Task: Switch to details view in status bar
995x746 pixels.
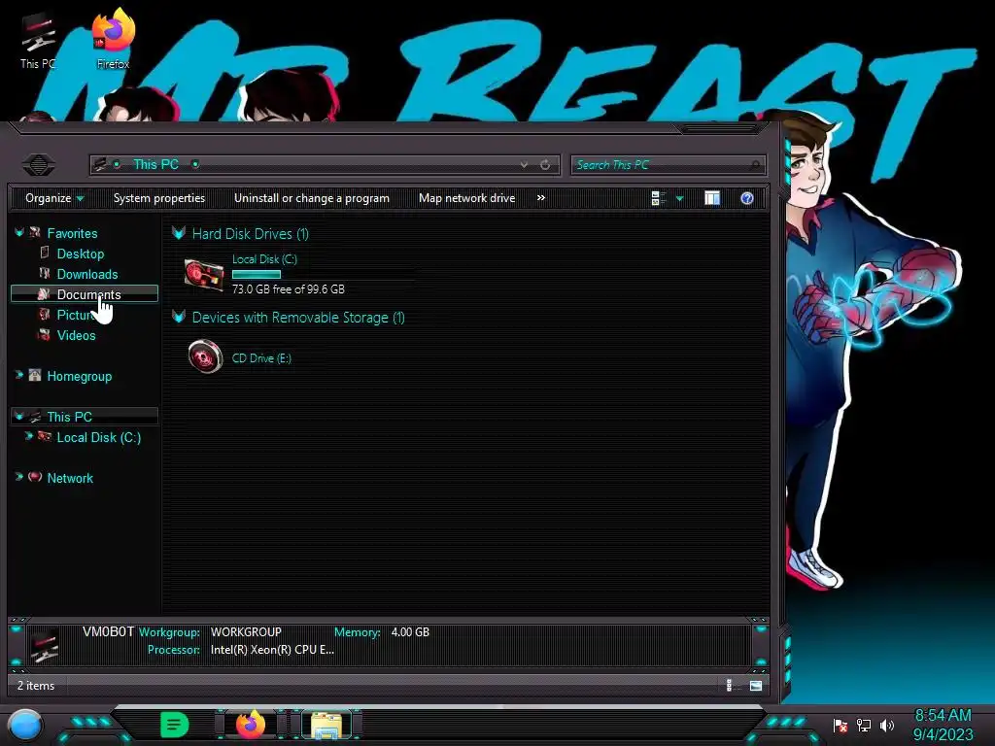Action: (x=729, y=685)
